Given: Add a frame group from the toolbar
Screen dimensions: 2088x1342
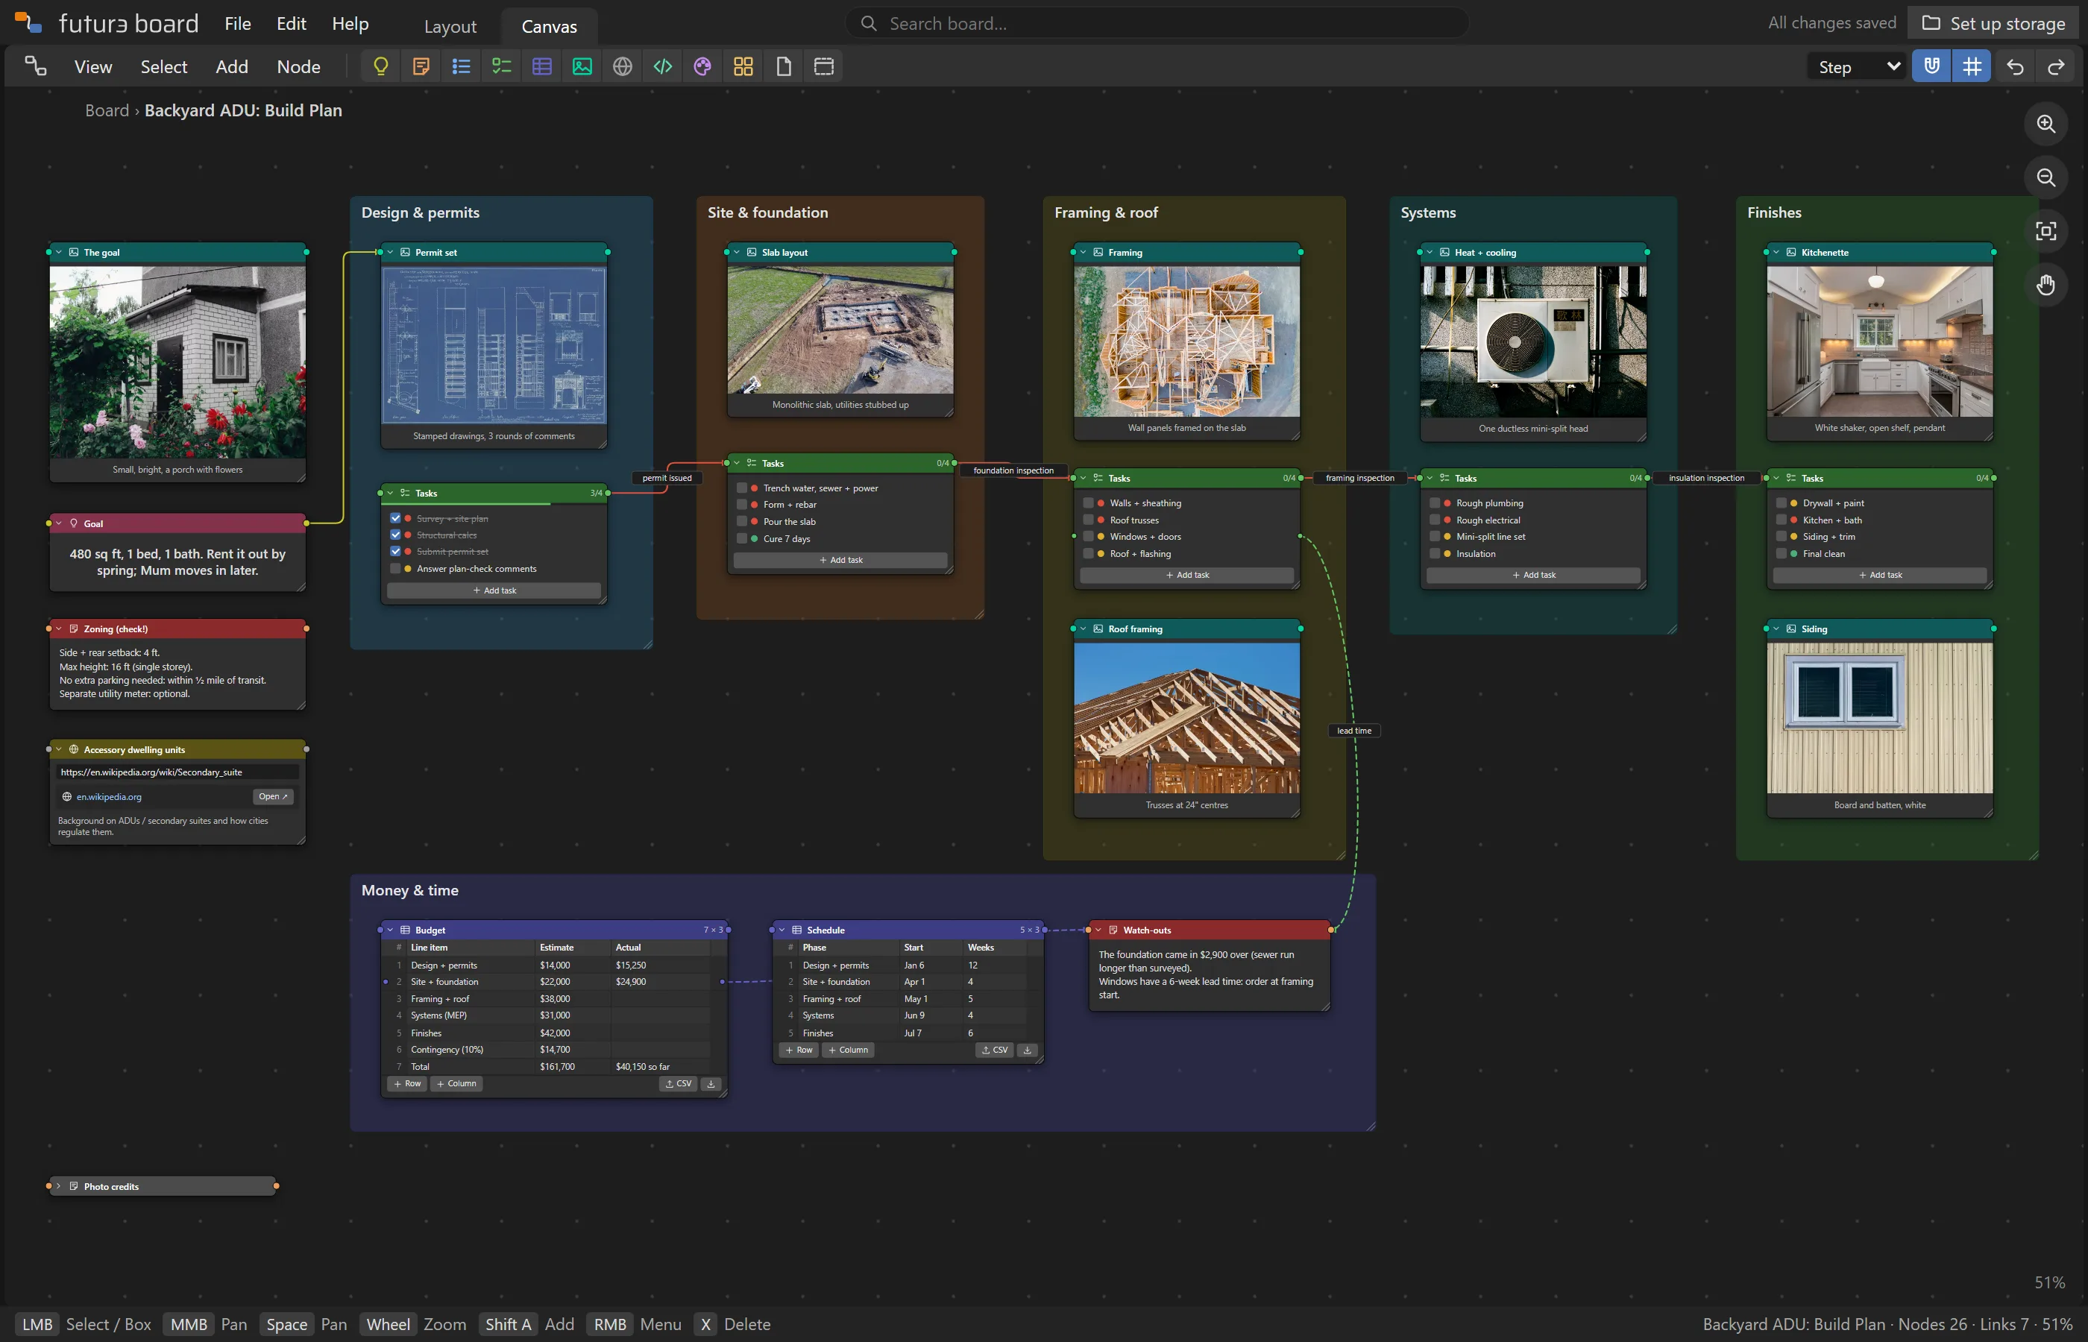Looking at the screenshot, I should (823, 66).
